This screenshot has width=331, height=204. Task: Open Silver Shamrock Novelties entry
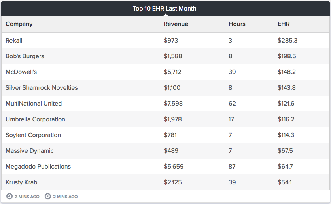point(42,88)
